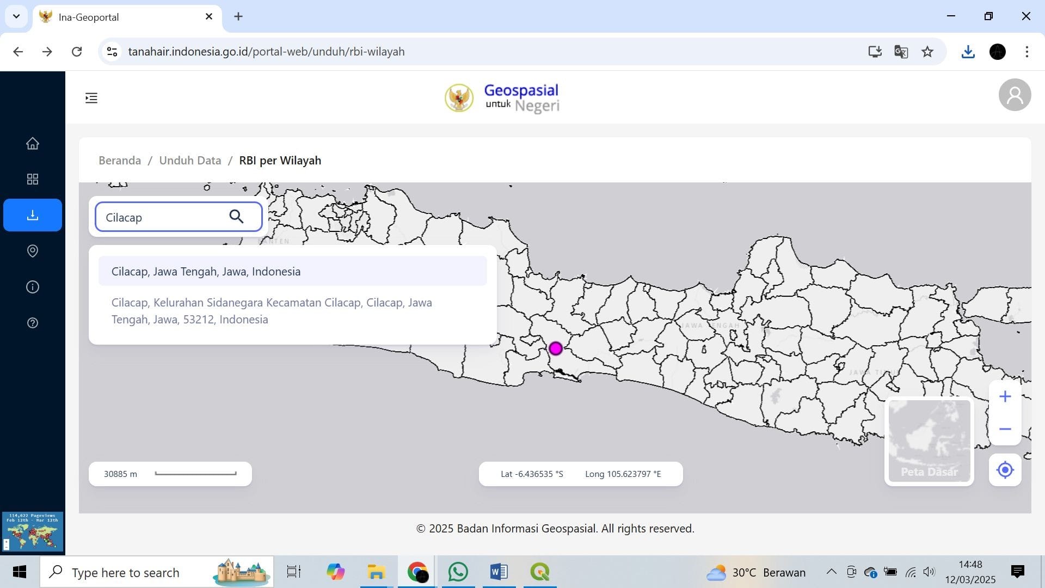Click the install app icon in address bar
This screenshot has height=588, width=1045.
coord(875,52)
